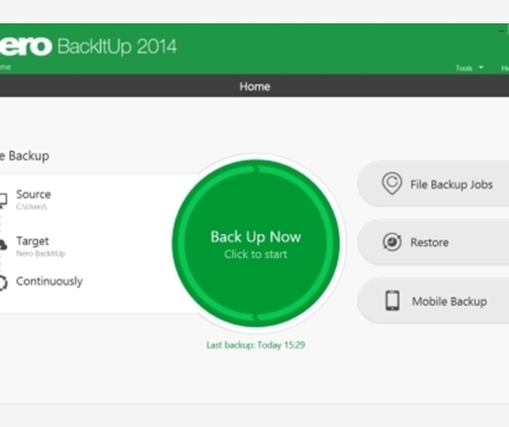Click the Mobile Backup phone icon
This screenshot has width=509, height=427.
[x=392, y=301]
